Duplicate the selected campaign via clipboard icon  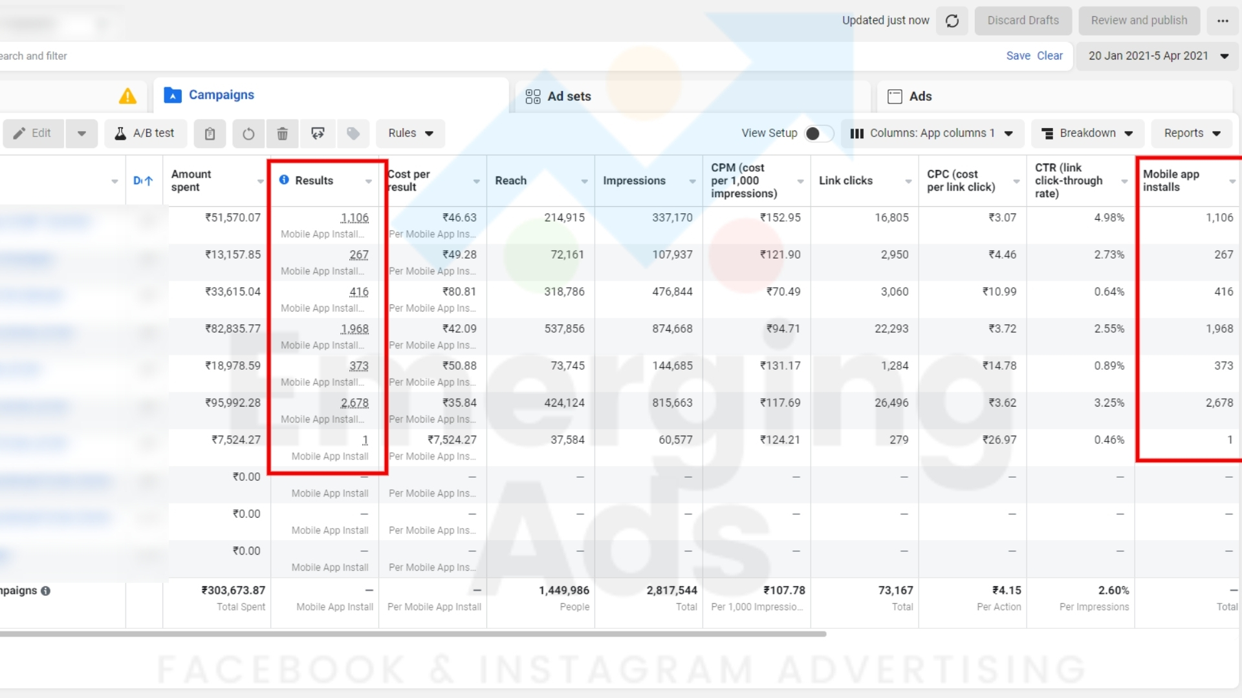(x=209, y=133)
